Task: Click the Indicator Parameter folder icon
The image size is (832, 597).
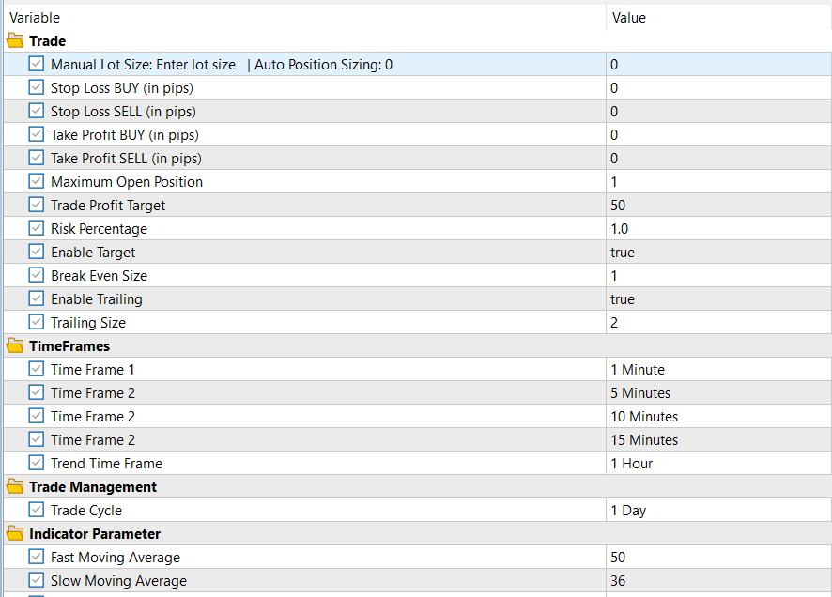Action: point(15,534)
